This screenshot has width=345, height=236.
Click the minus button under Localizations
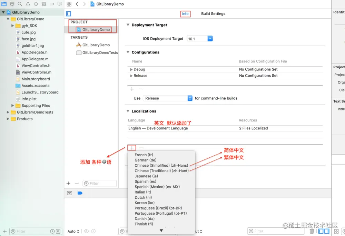[x=141, y=148]
